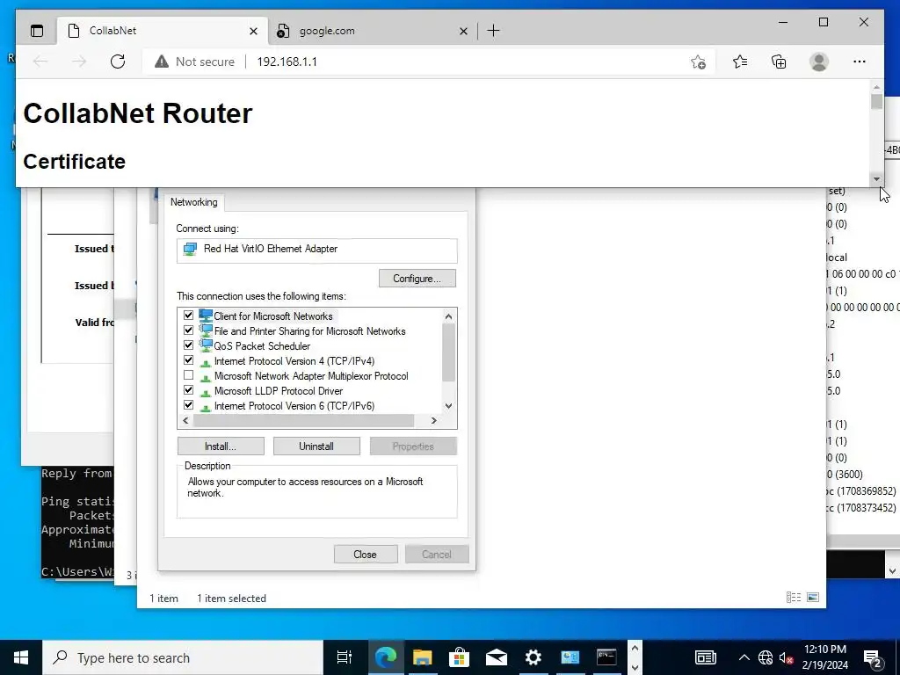Uncheck Internet Protocol Version 6 checkbox
The height and width of the screenshot is (675, 900).
point(188,404)
